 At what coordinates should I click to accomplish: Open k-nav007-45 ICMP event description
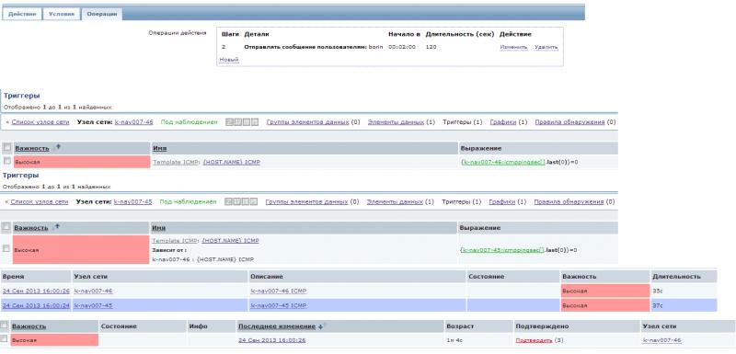279,305
